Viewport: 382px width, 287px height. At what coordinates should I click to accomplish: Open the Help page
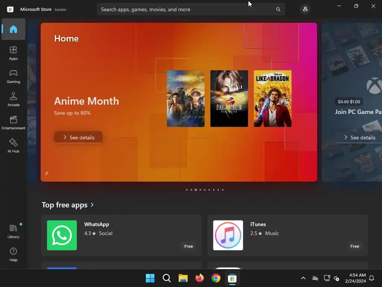[x=13, y=254]
